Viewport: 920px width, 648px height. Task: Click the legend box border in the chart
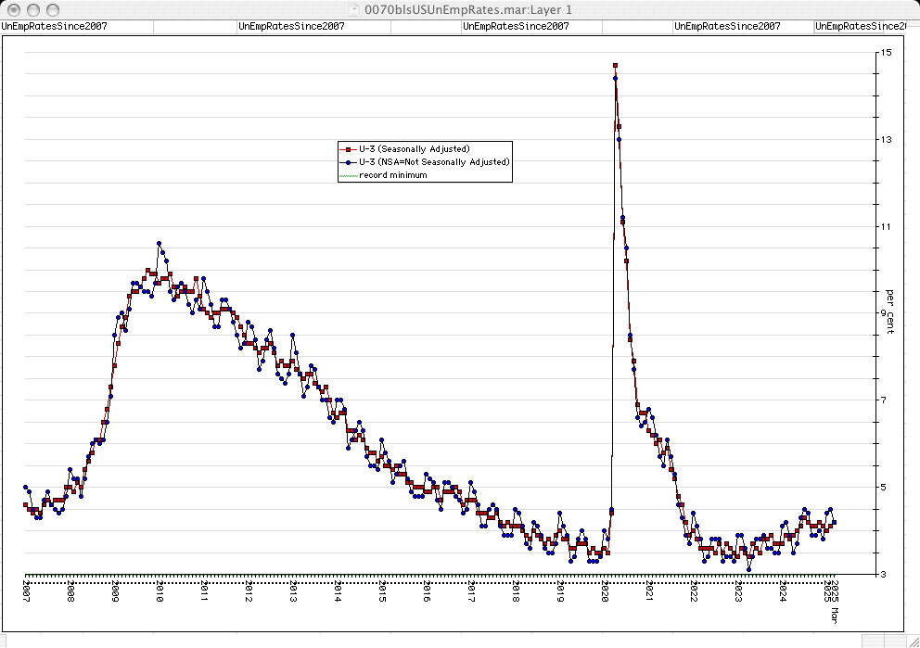(x=425, y=162)
